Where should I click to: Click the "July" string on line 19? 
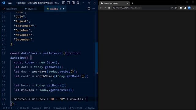click(x=19, y=16)
